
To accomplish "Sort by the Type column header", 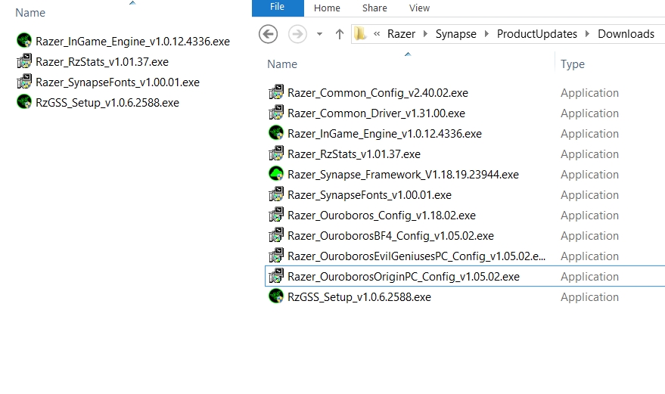I will 573,64.
